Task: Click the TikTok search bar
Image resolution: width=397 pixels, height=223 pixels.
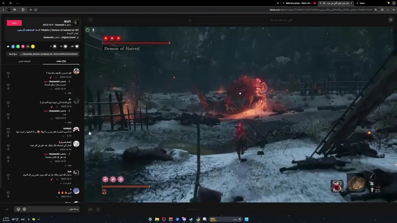Action: pos(241,20)
